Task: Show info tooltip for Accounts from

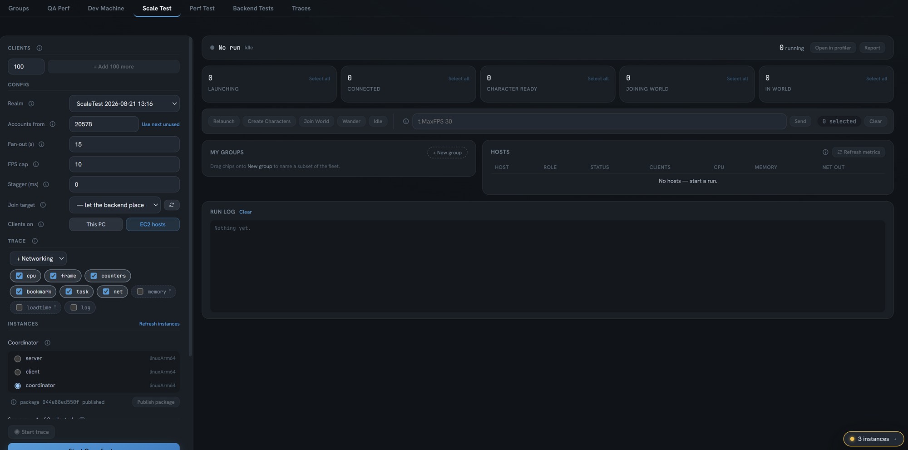Action: coord(53,124)
